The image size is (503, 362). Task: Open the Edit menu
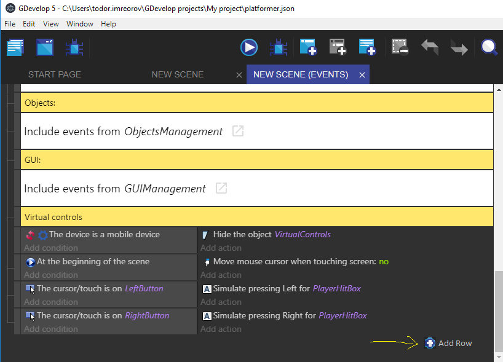(x=28, y=24)
